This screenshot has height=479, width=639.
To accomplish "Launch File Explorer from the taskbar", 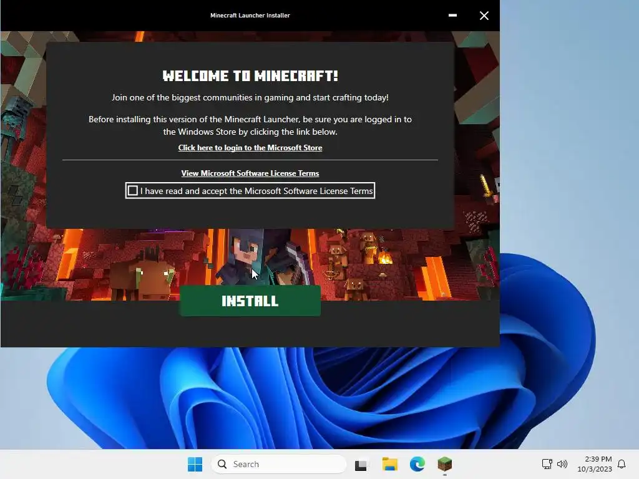I will [x=389, y=464].
